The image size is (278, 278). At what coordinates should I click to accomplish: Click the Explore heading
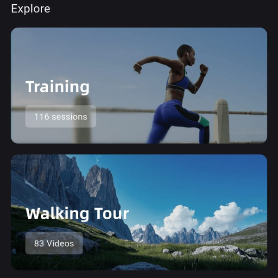coord(31,8)
